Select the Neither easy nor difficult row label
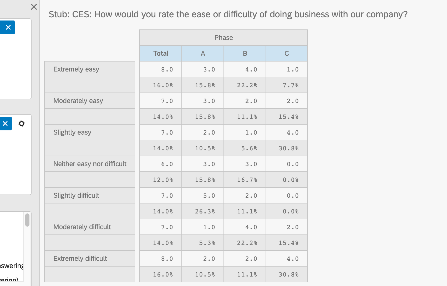Viewport: 447px width, 286px height. (90, 164)
